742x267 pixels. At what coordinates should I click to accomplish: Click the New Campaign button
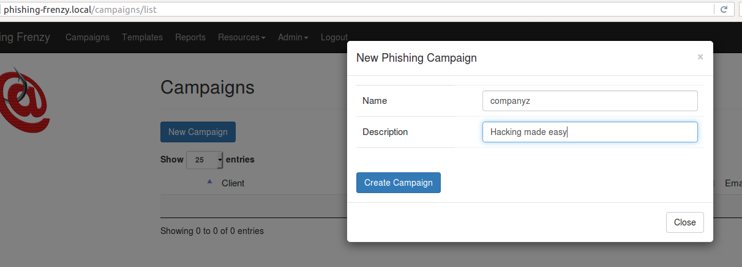tap(198, 132)
